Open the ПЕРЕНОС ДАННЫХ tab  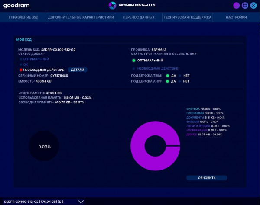coord(139,17)
